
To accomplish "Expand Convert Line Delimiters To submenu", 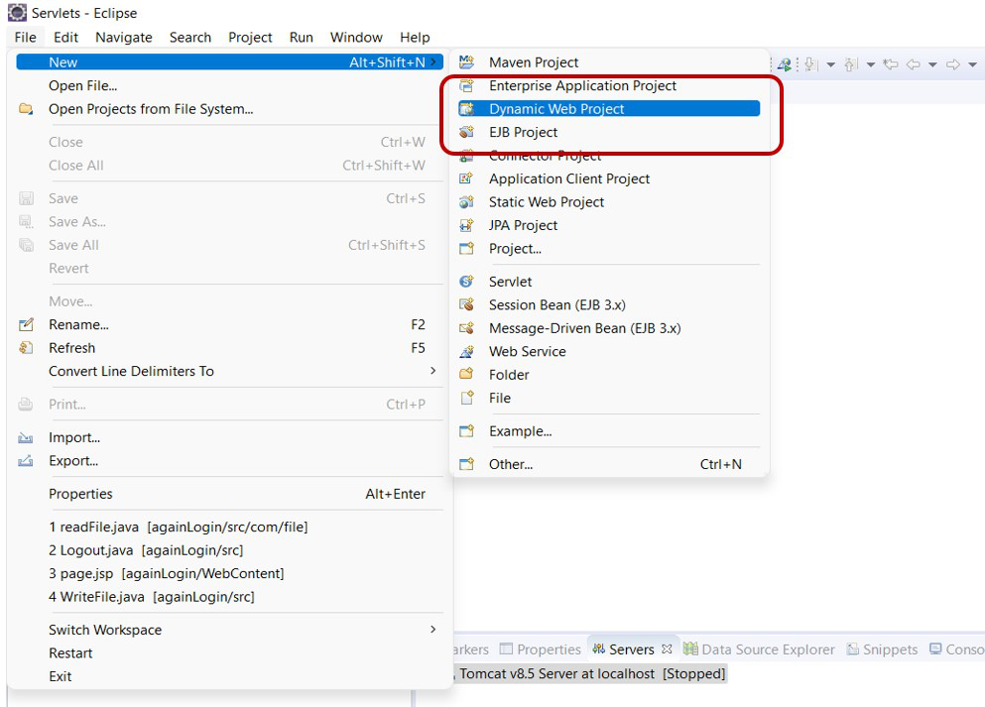I will click(x=230, y=371).
